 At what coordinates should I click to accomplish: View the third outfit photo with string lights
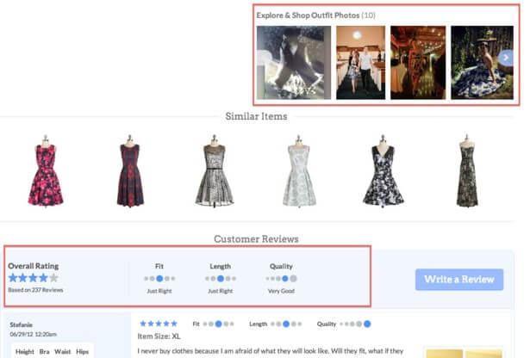(x=416, y=62)
